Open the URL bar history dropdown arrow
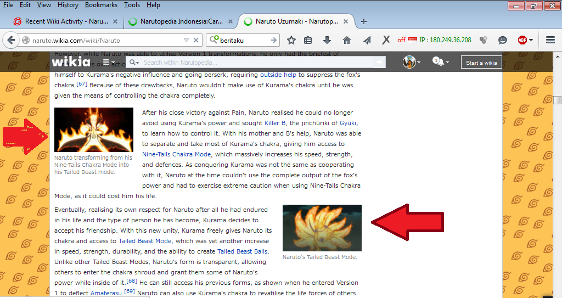 [187, 40]
